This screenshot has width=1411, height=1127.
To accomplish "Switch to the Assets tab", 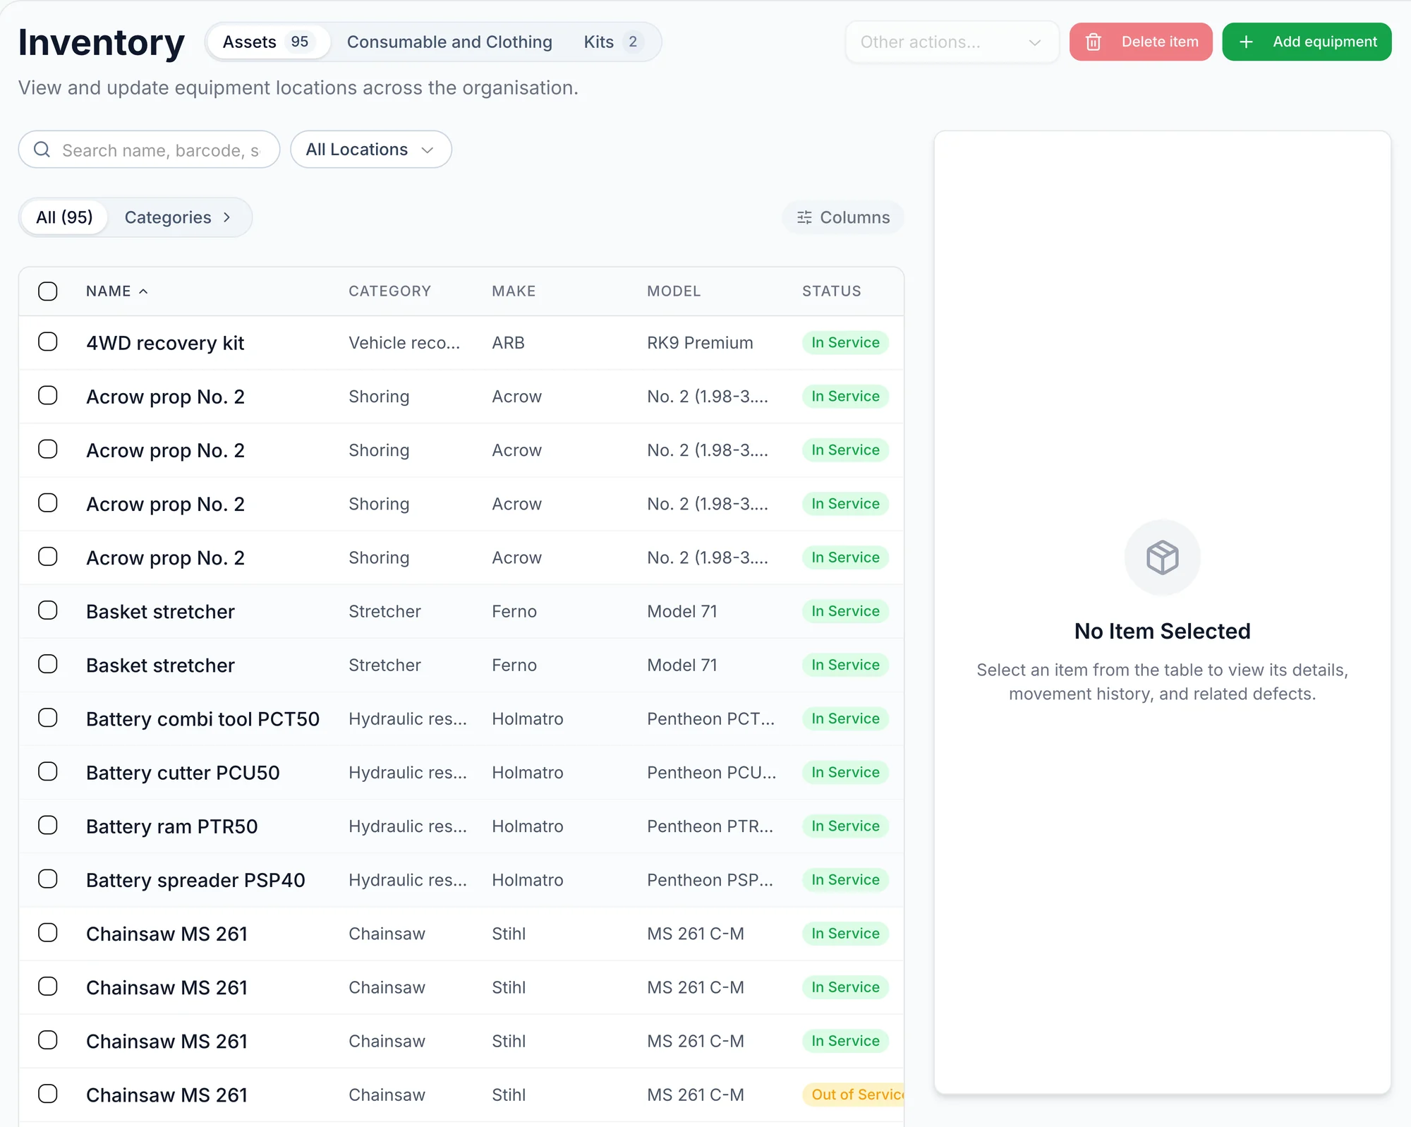I will (x=267, y=42).
